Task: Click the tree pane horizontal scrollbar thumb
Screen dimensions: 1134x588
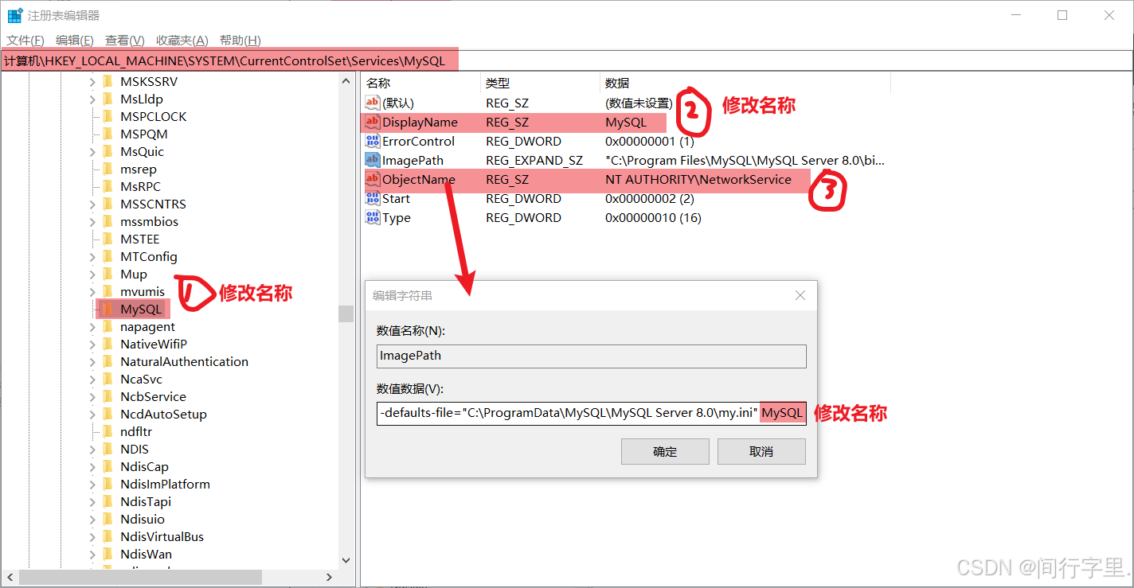Action: pyautogui.click(x=139, y=577)
